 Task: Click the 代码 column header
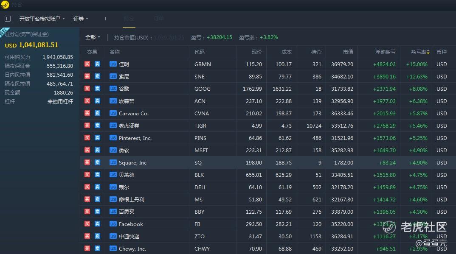point(200,52)
